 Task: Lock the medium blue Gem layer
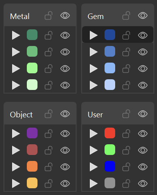coord(126,52)
